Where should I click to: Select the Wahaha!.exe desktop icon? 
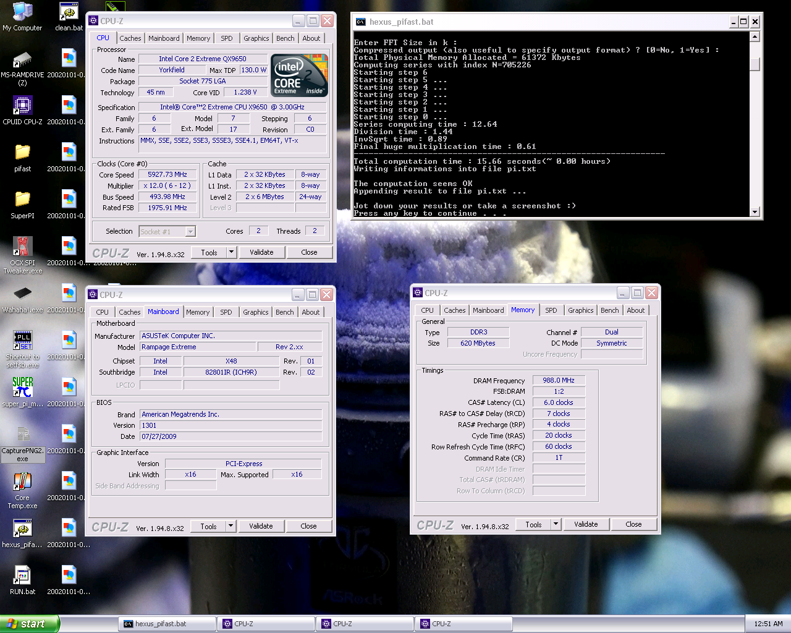tap(22, 299)
